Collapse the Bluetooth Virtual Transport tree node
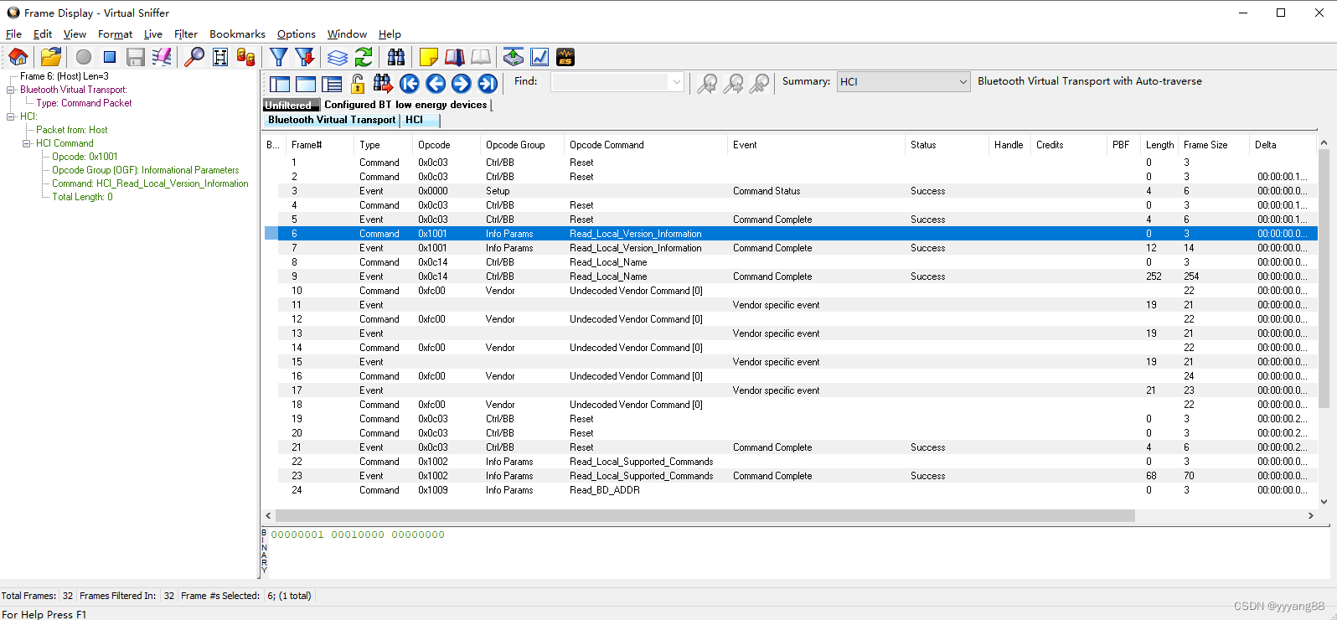The width and height of the screenshot is (1337, 620). pyautogui.click(x=11, y=90)
